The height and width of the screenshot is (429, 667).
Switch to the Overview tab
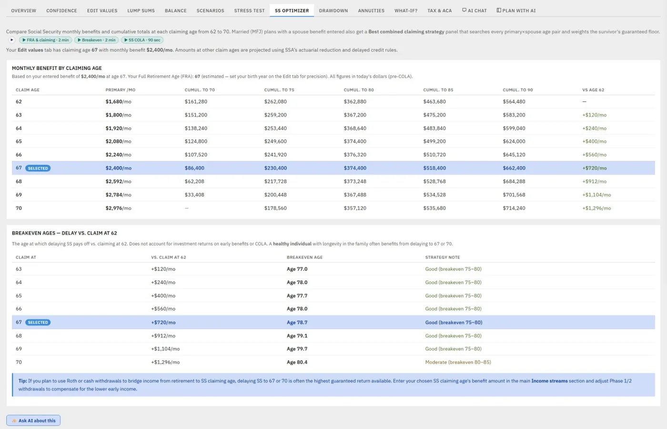[24, 10]
